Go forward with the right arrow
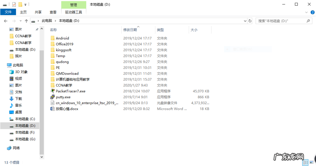316x166 pixels. coord(14,21)
